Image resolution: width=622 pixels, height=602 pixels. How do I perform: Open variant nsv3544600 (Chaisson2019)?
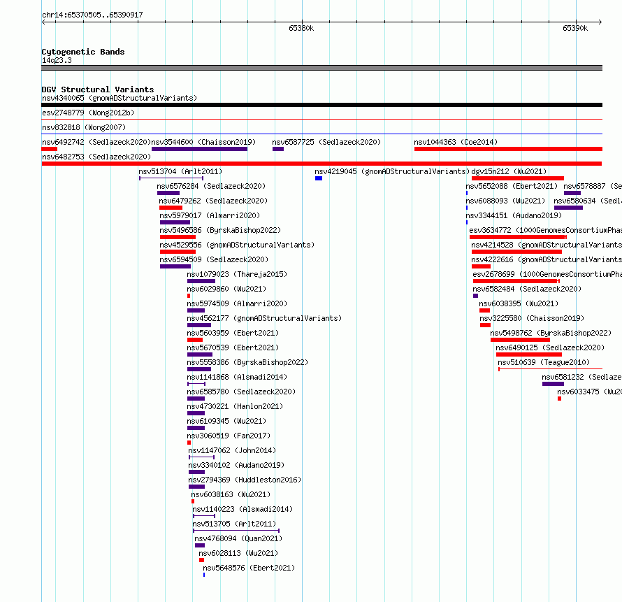203,142
